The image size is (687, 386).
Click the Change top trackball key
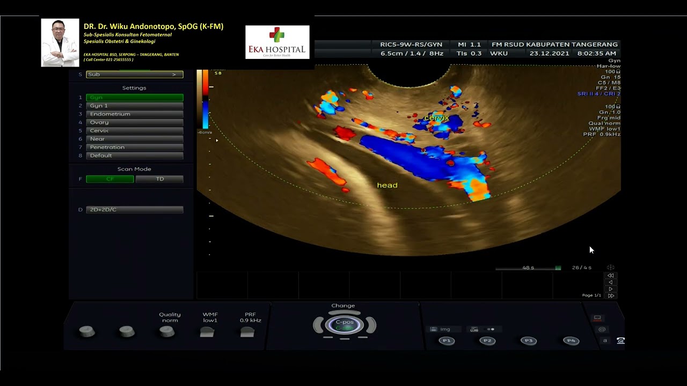344,312
